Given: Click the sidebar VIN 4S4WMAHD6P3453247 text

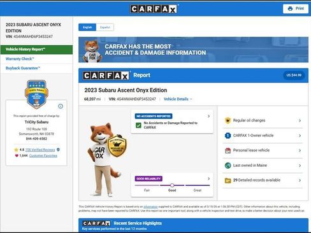Looking at the screenshot, I should coord(29,36).
